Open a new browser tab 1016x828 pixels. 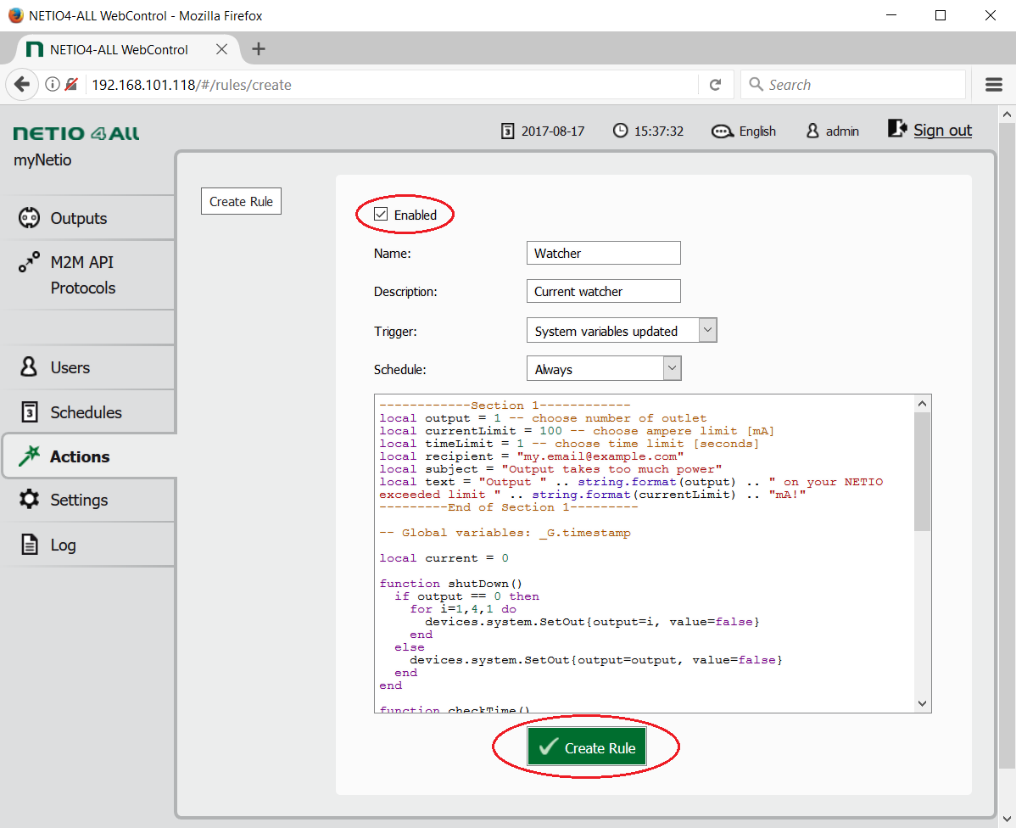tap(259, 49)
